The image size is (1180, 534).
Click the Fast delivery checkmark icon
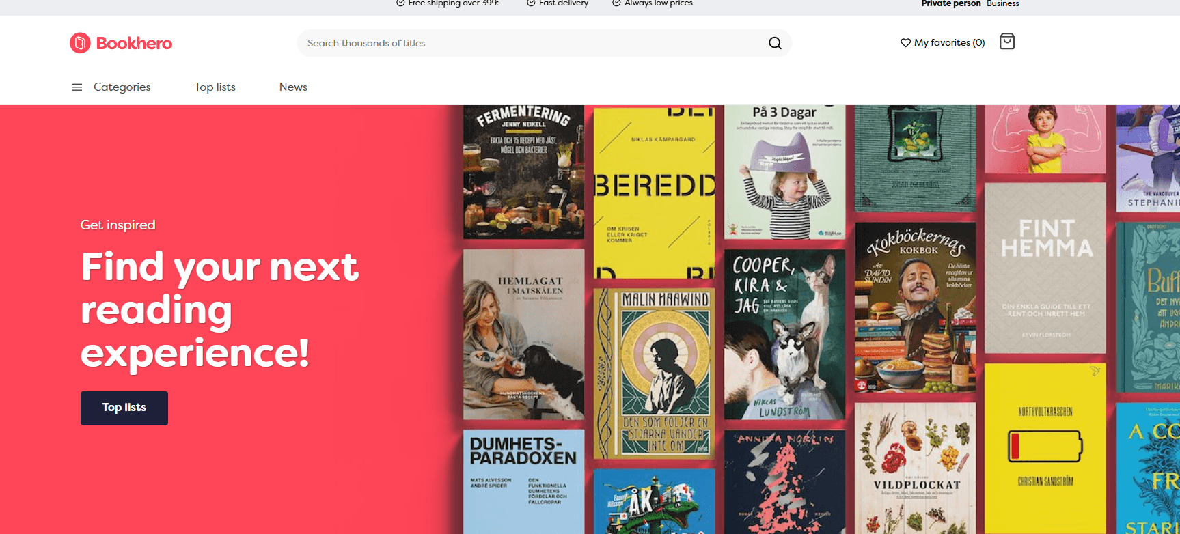tap(531, 3)
